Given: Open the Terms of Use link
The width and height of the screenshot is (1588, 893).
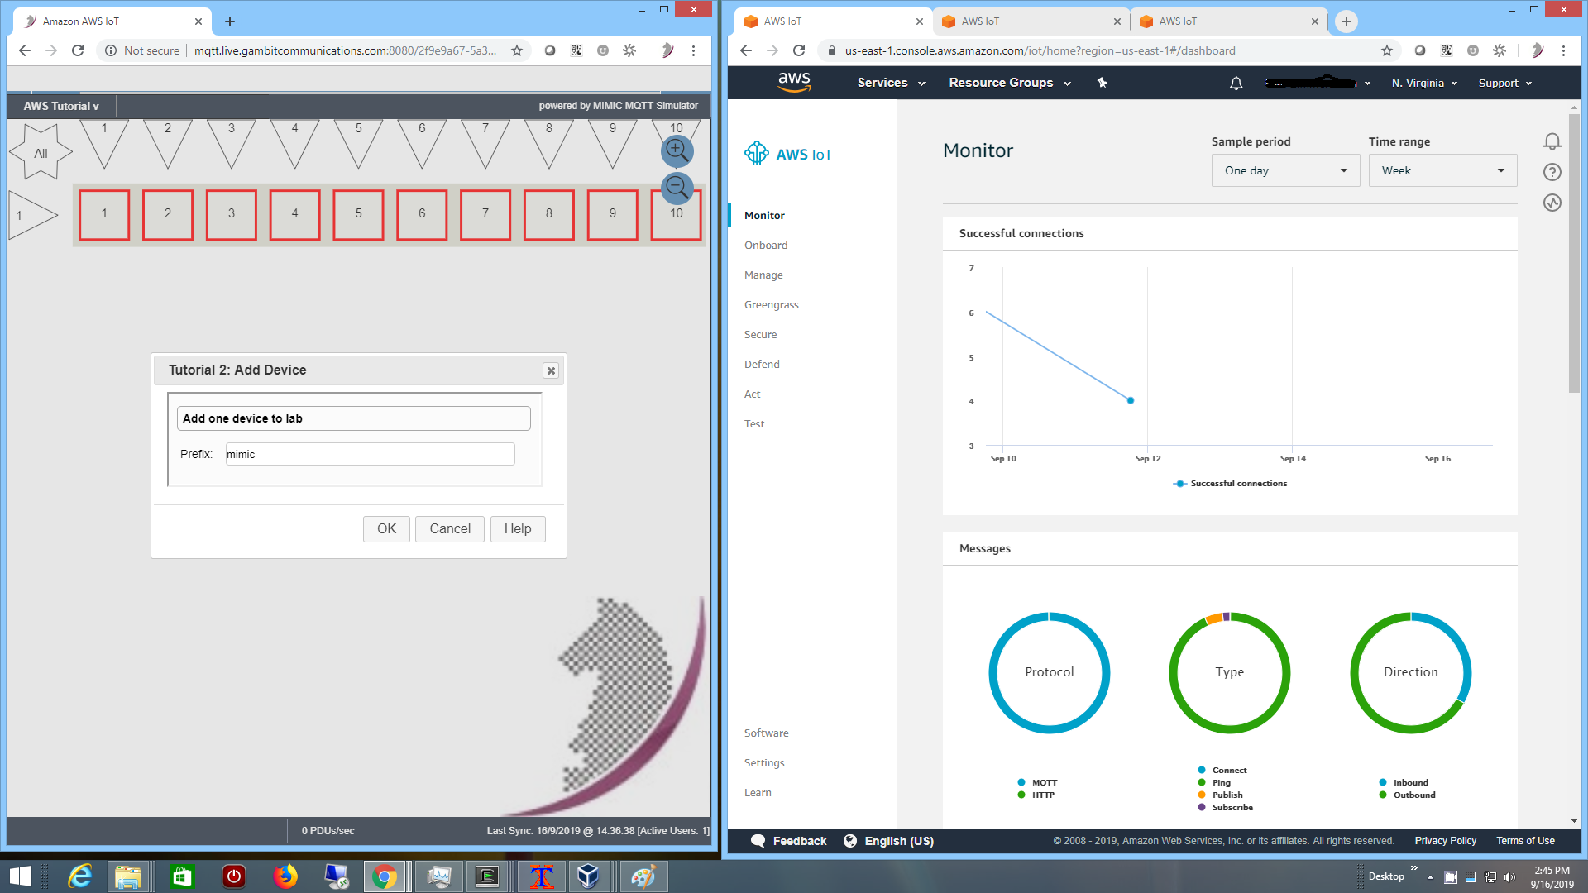Looking at the screenshot, I should pos(1525,841).
